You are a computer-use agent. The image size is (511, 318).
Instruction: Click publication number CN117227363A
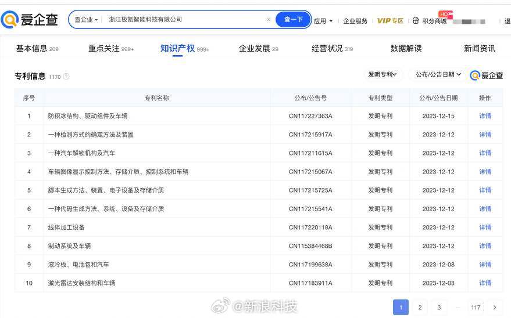click(310, 116)
